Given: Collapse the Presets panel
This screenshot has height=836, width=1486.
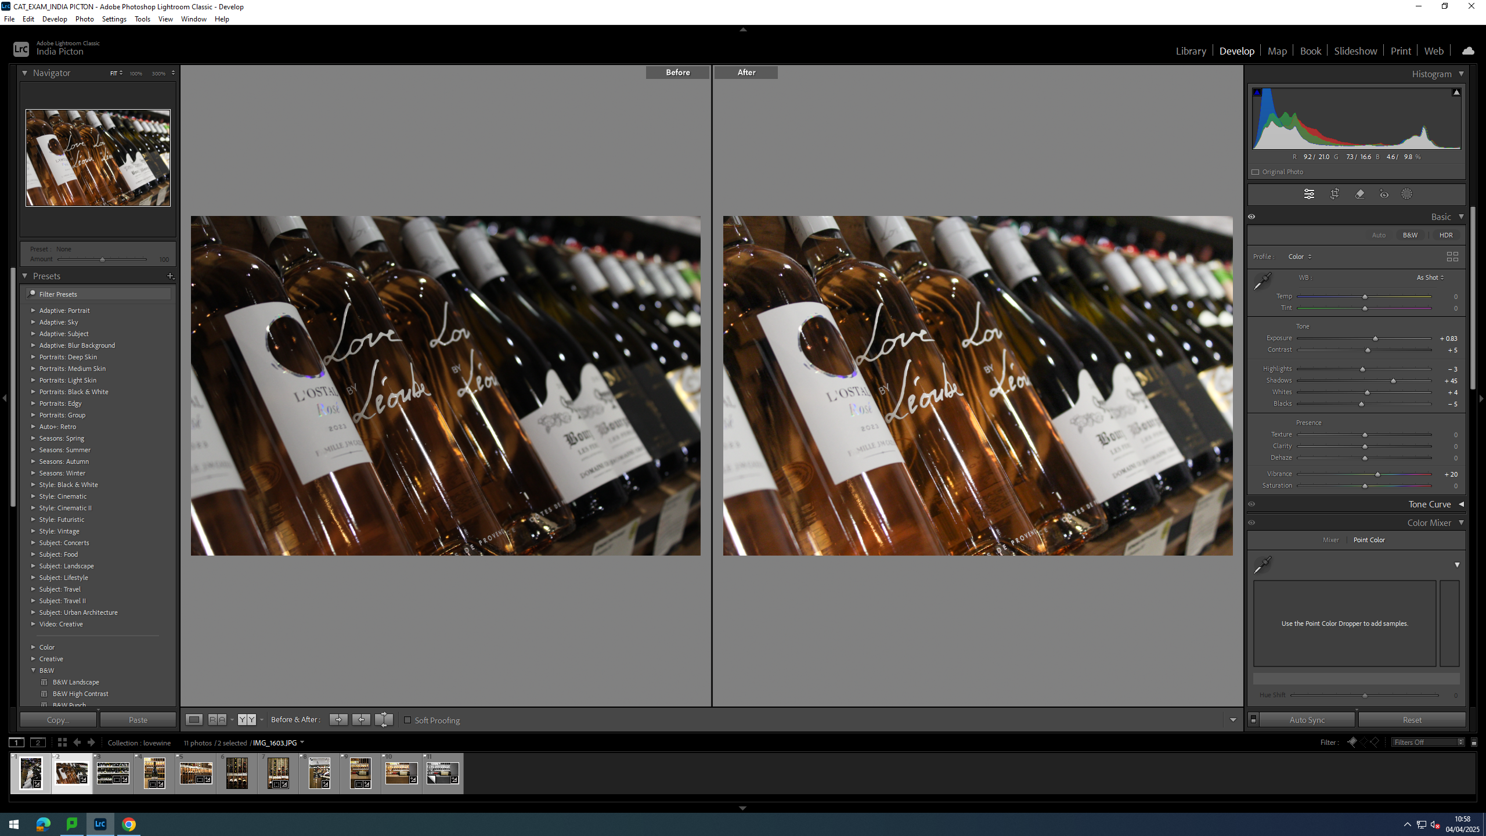Looking at the screenshot, I should coord(24,276).
